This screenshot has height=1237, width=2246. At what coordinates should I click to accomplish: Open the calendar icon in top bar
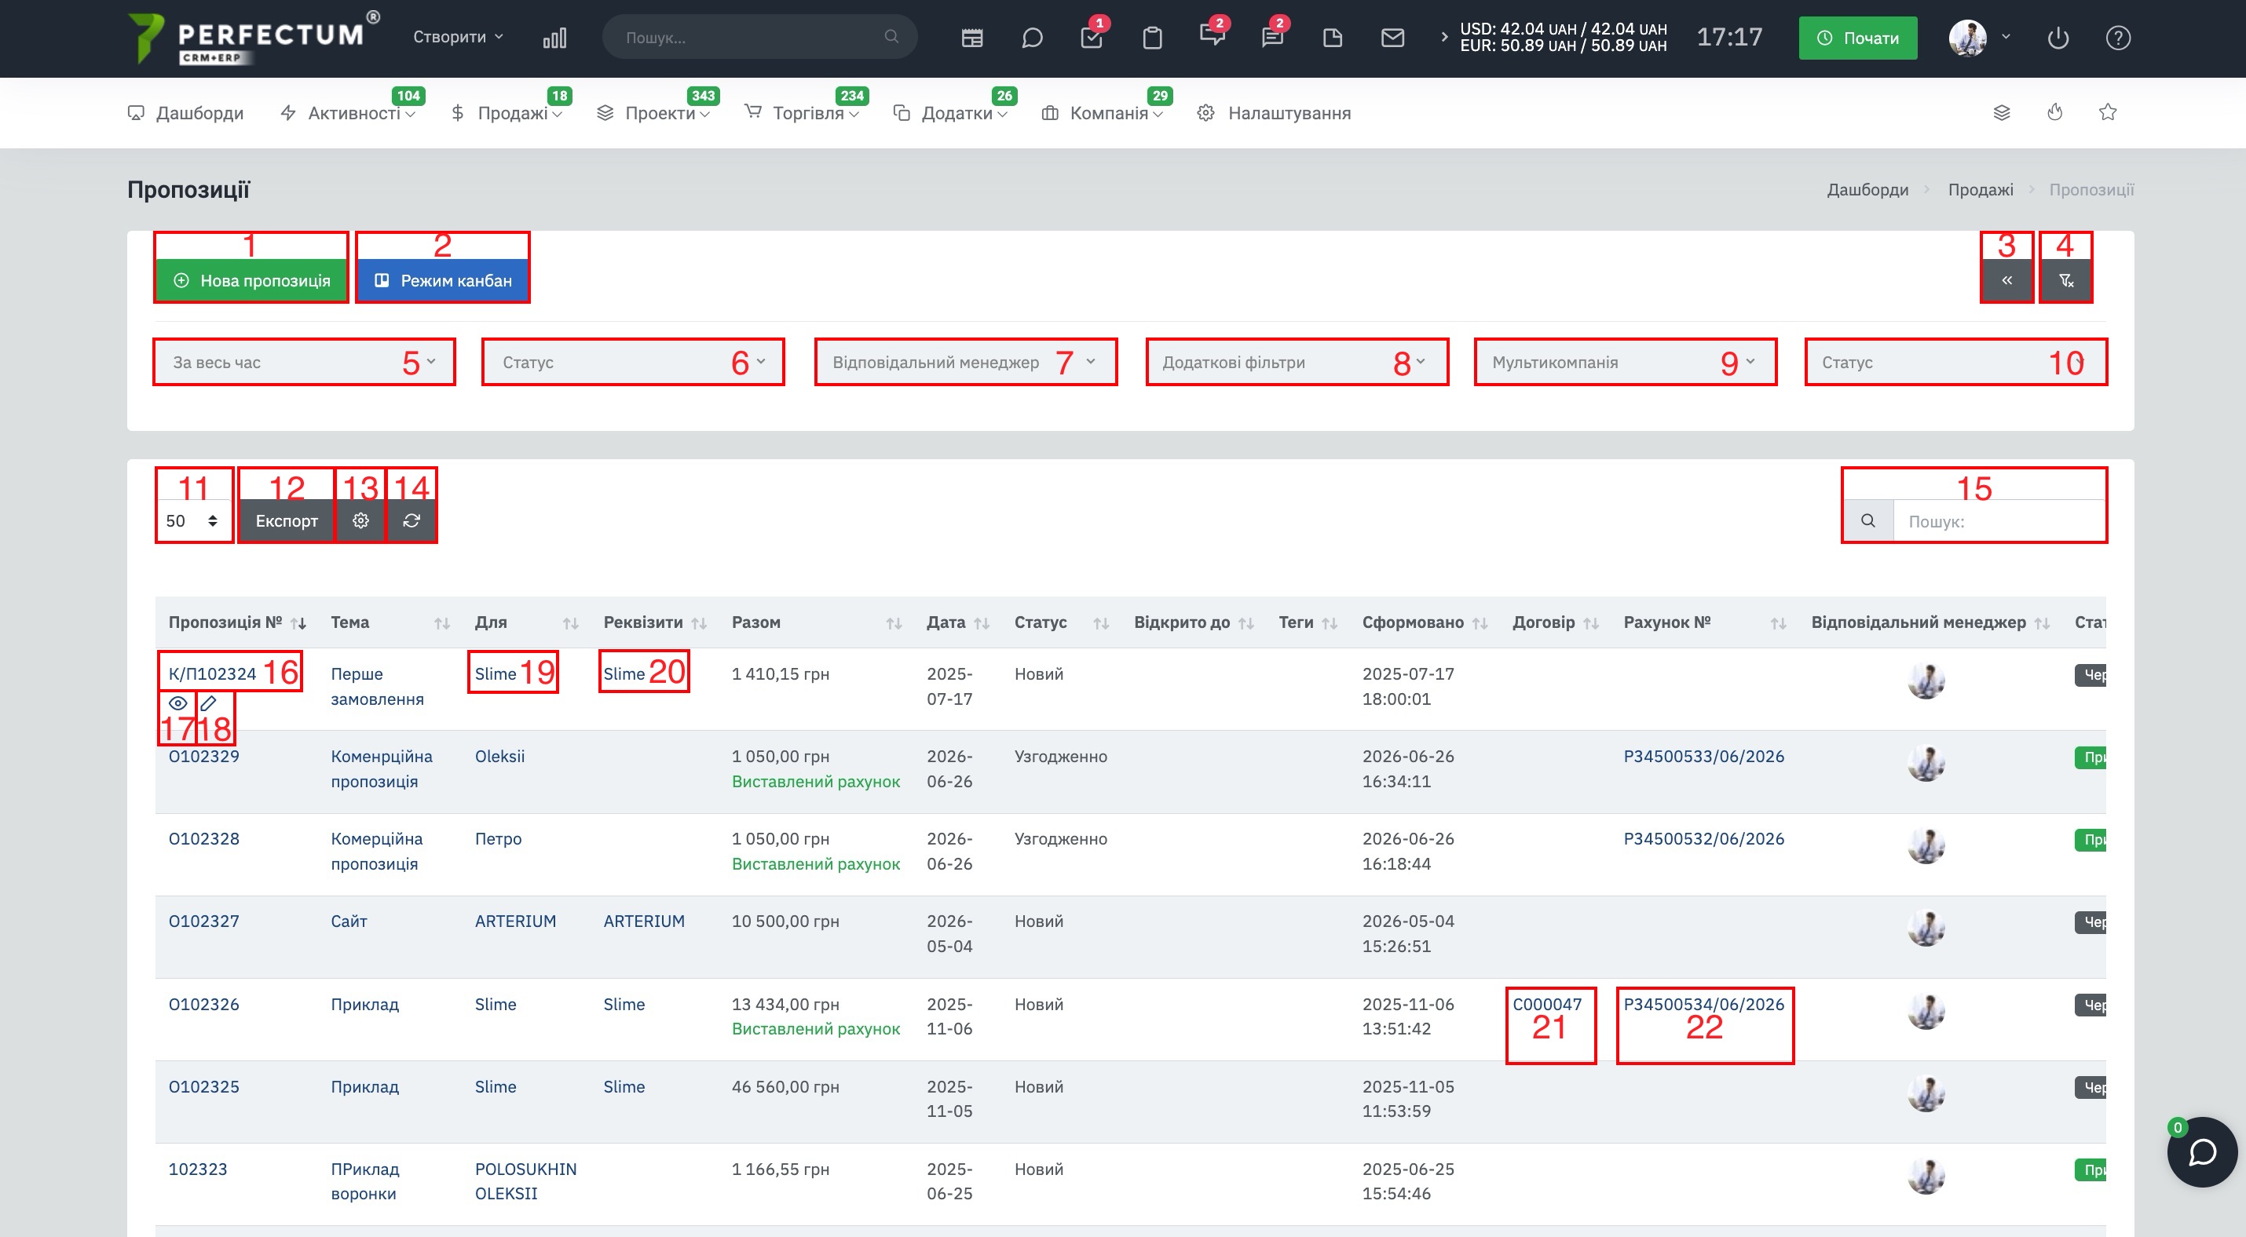pos(971,38)
